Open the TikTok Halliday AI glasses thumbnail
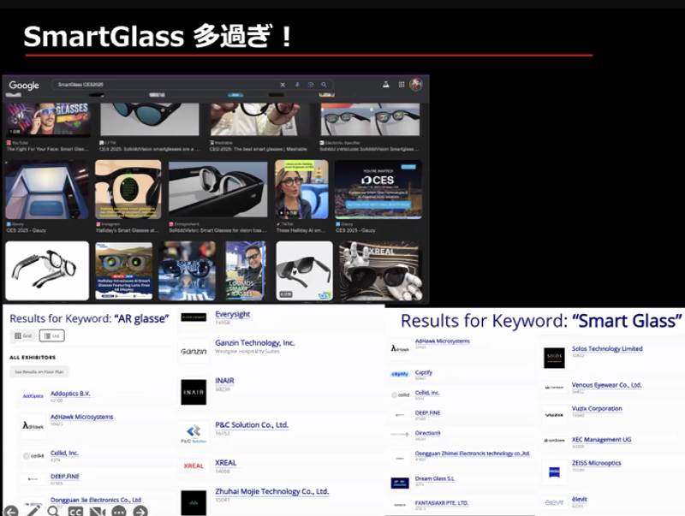This screenshot has width=685, height=516. coord(301,189)
